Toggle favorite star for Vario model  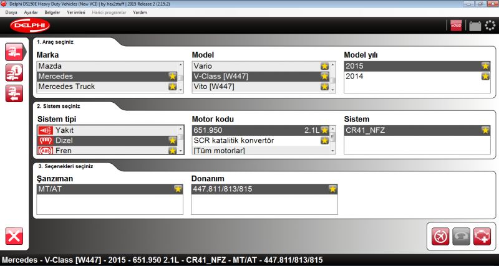point(324,66)
